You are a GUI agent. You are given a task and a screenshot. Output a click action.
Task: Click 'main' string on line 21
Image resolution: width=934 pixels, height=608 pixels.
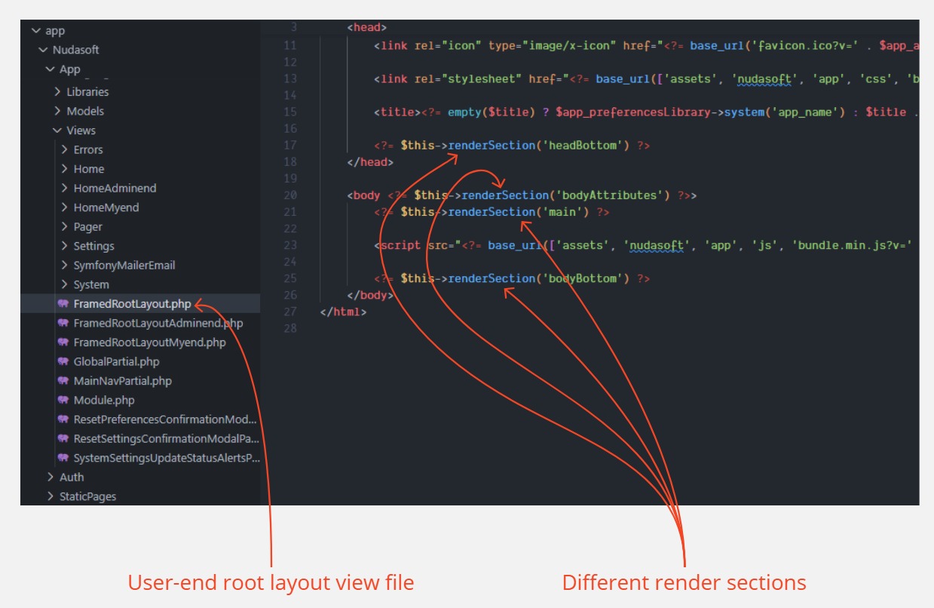coord(562,212)
